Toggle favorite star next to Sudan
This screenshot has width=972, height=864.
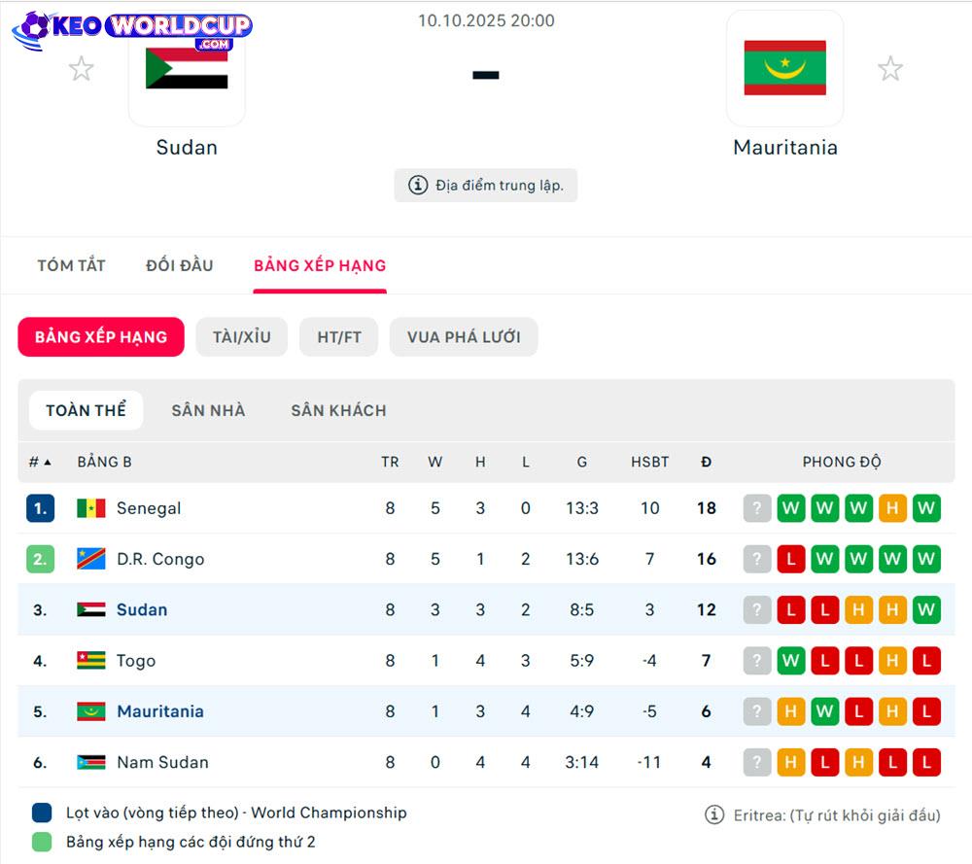point(81,69)
